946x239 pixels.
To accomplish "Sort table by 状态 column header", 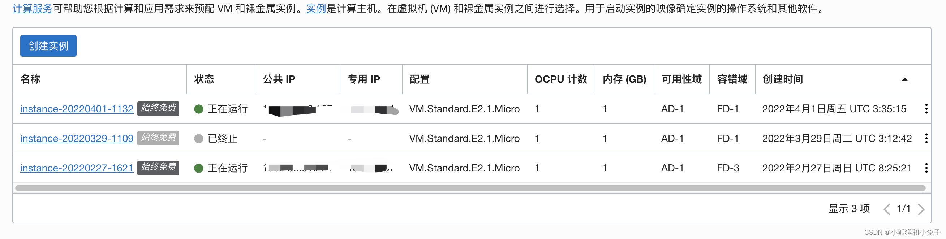I will tap(204, 79).
